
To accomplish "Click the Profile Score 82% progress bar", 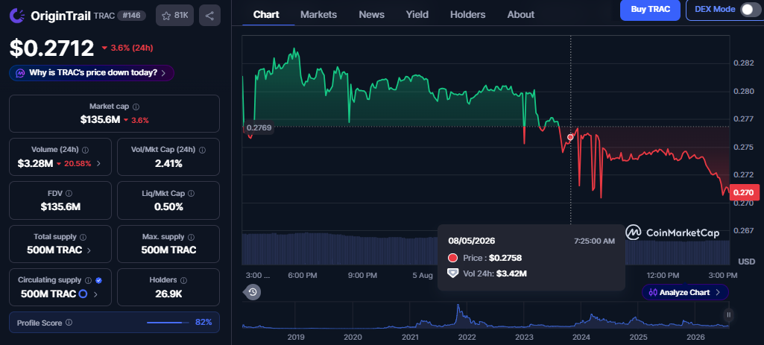I will pyautogui.click(x=168, y=323).
